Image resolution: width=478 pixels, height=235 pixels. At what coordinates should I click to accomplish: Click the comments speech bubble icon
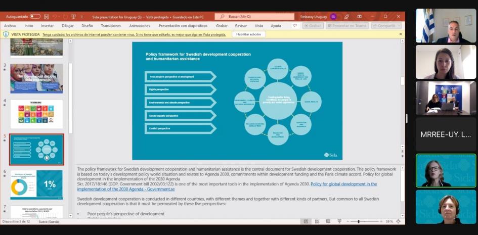[x=295, y=26]
